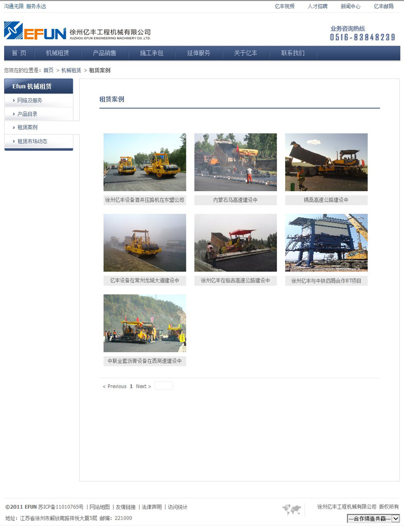Open 访问统计 footer link
Screen dimensions: 404x526
[x=177, y=507]
